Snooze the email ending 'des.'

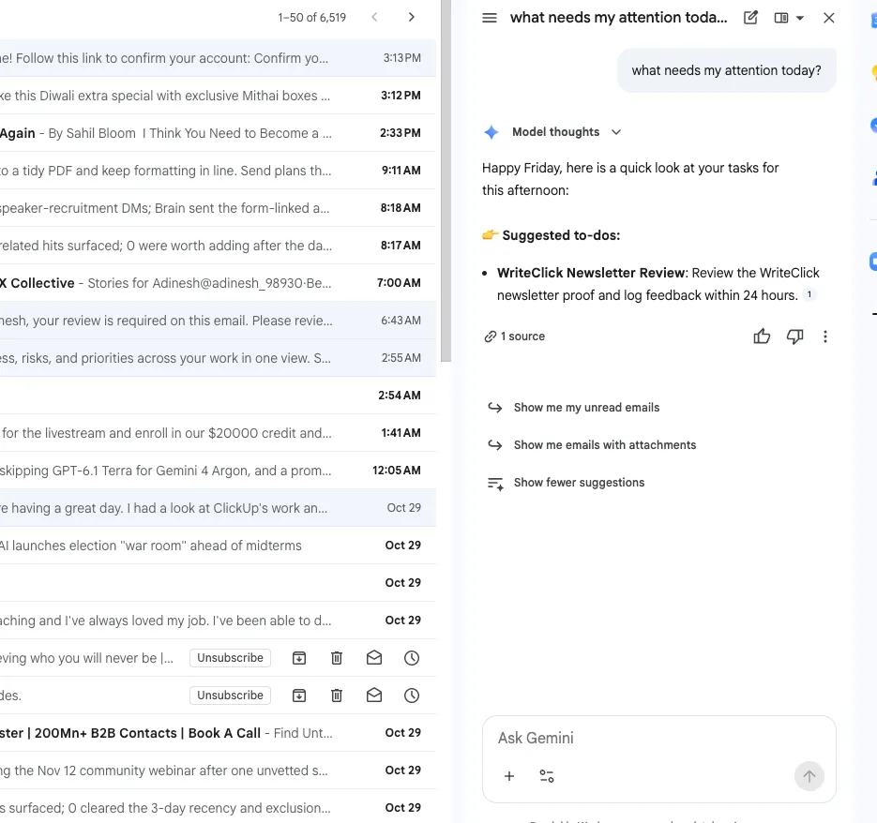pos(412,696)
